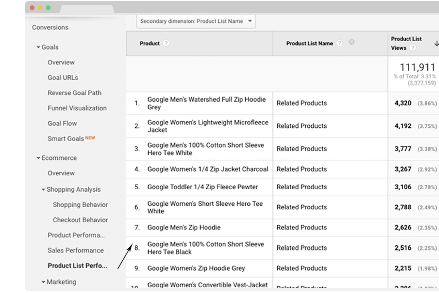Open Google Men's Zip Hoodie product
Image resolution: width=439 pixels, height=293 pixels.
click(x=184, y=227)
